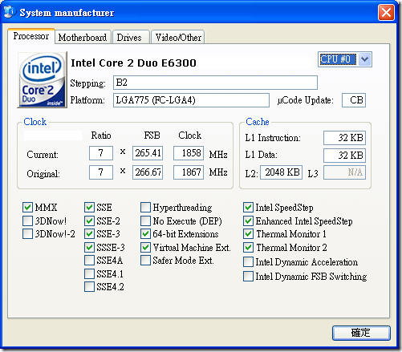Open the CPU #0 selector dropdown arrow

pos(364,59)
